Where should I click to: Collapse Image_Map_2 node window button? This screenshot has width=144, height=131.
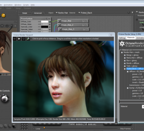point(83,25)
